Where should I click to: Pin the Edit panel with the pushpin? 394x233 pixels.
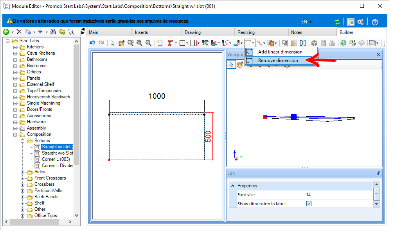tap(378, 173)
